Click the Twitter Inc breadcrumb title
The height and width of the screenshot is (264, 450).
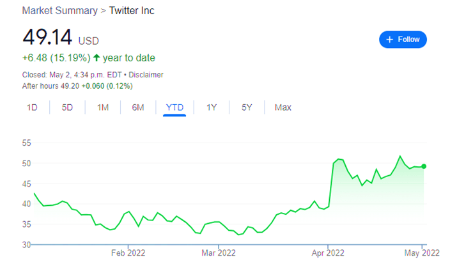[132, 11]
